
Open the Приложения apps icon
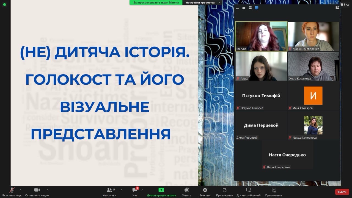(224, 190)
